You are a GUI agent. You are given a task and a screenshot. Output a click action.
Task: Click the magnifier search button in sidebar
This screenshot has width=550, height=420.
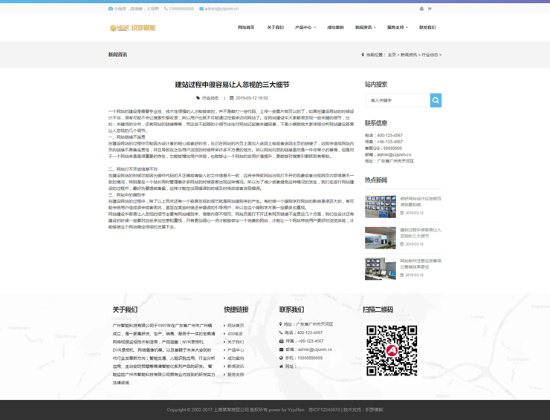click(436, 100)
